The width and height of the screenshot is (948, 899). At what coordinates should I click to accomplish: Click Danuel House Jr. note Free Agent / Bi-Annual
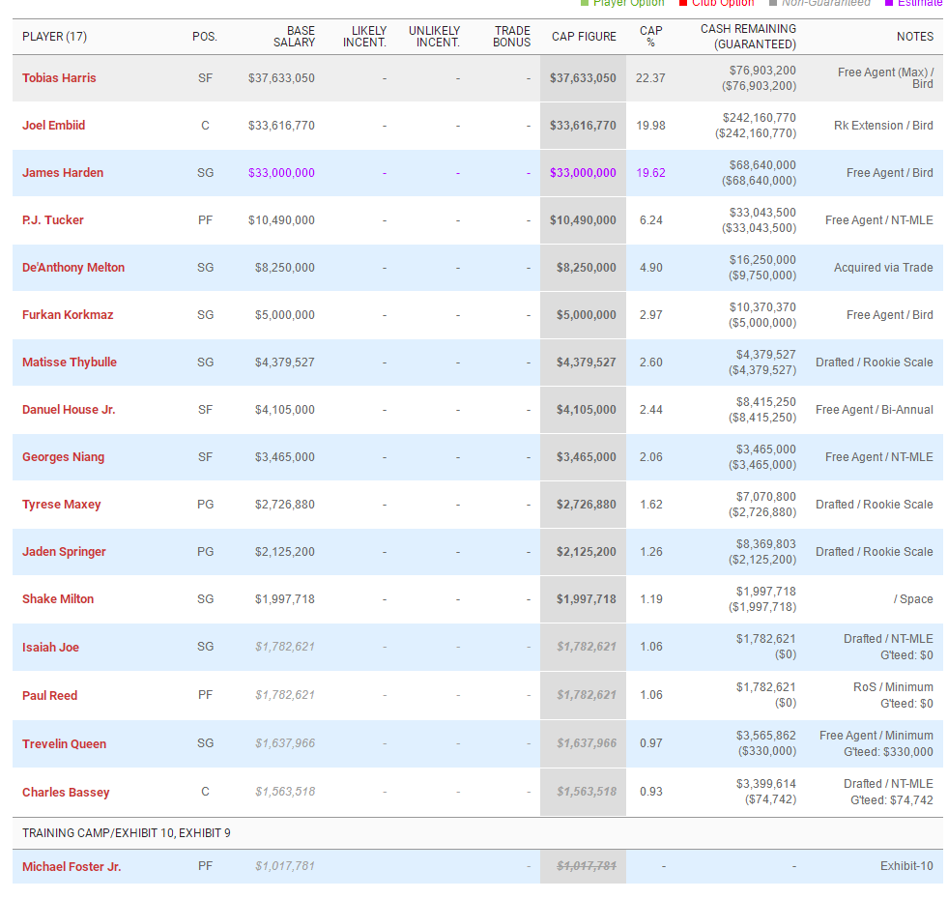coord(875,410)
